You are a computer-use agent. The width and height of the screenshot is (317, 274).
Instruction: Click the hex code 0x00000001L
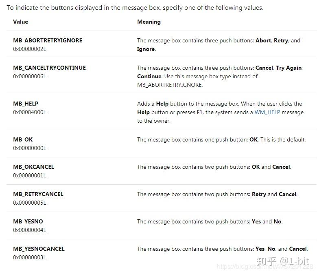29,175
